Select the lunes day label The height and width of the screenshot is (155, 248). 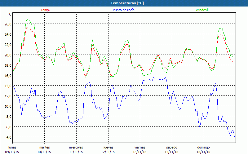coord(12,147)
